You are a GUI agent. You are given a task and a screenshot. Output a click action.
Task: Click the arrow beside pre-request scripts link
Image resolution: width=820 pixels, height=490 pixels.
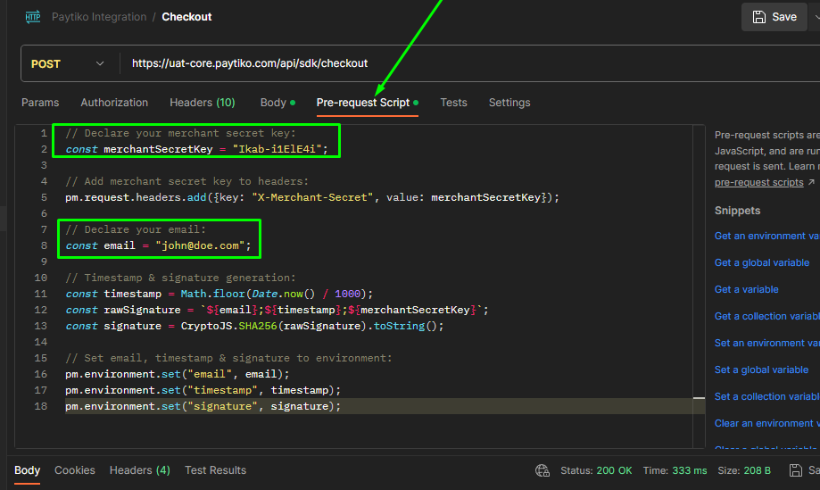point(811,182)
